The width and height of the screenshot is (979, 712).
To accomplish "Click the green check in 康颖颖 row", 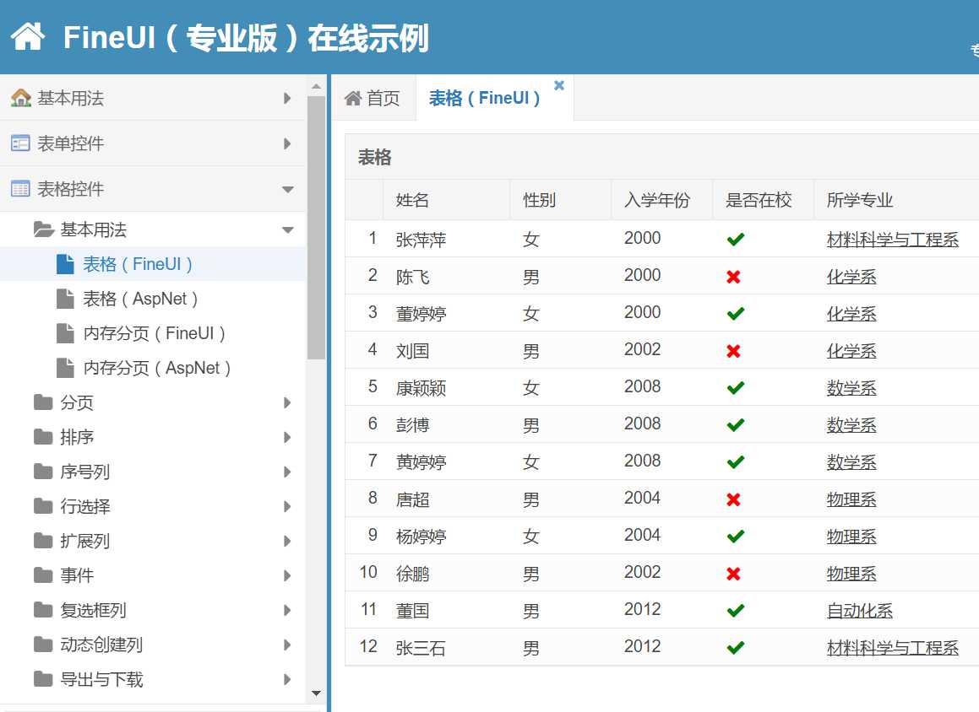I will 736,388.
